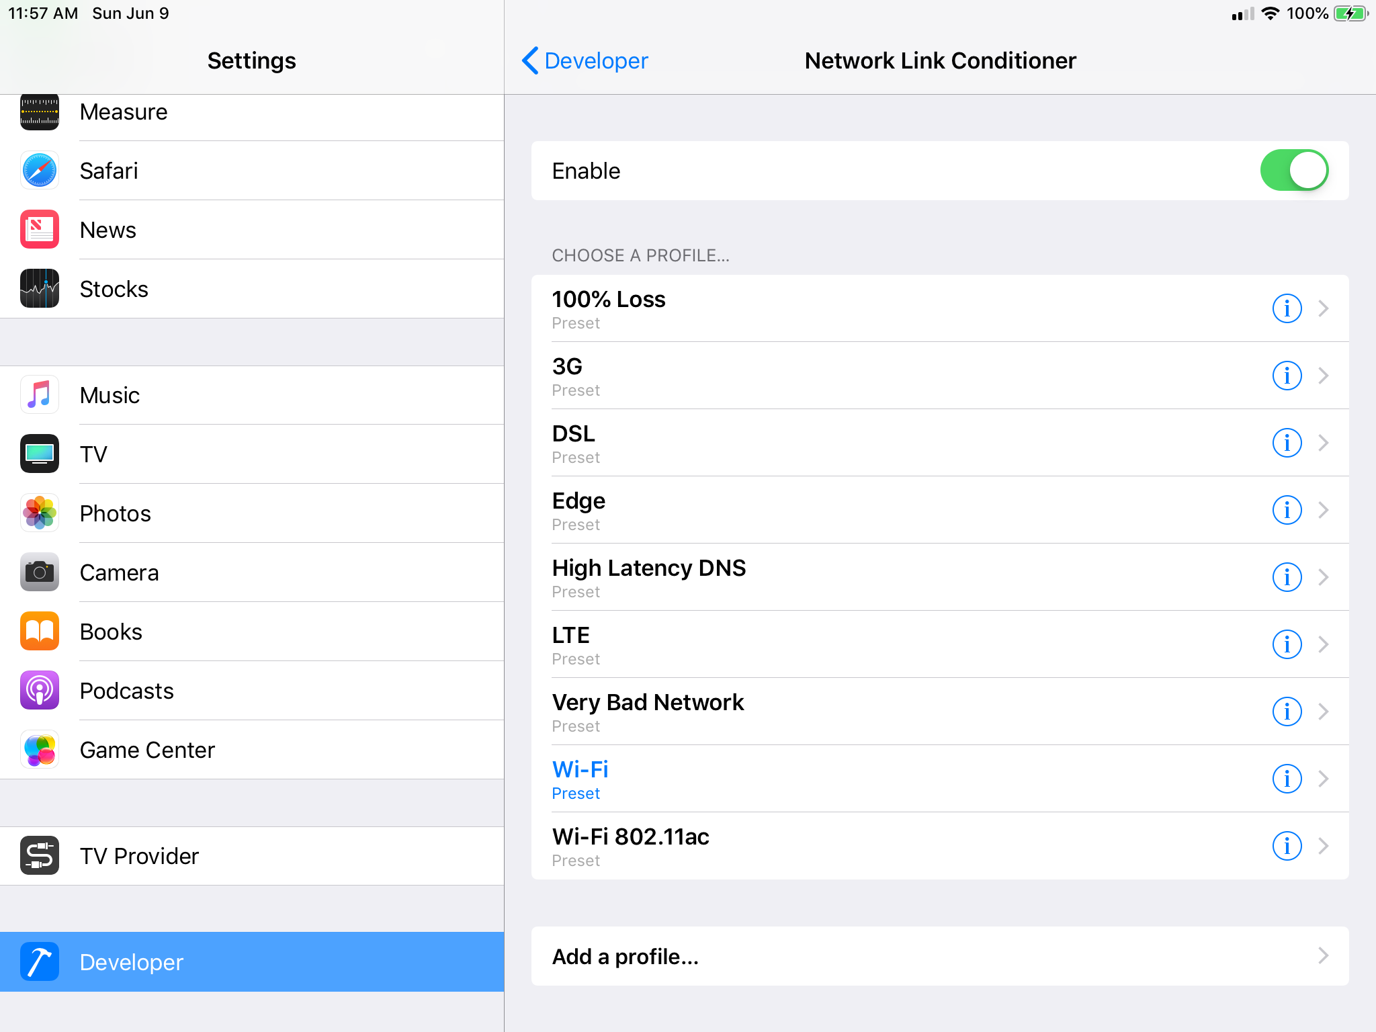Tap the TV Provider cable icon
This screenshot has width=1376, height=1032.
coord(40,856)
